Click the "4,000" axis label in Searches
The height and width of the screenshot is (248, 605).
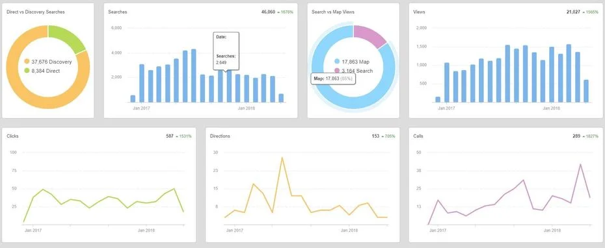pyautogui.click(x=116, y=53)
